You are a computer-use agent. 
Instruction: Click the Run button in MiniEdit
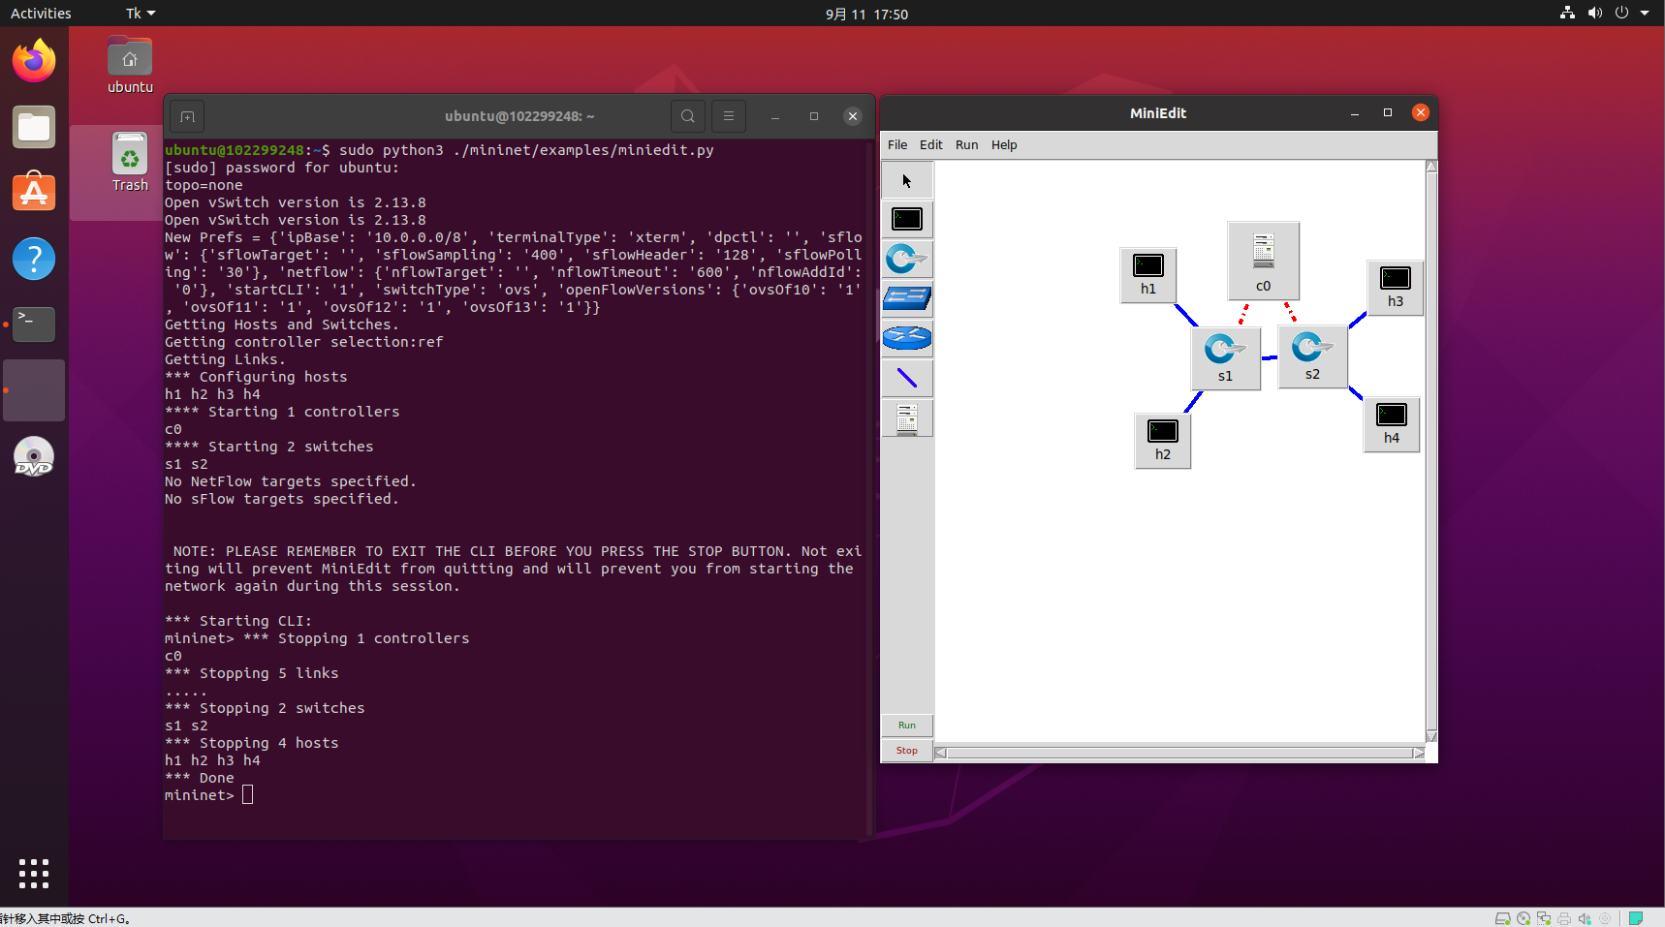point(907,726)
